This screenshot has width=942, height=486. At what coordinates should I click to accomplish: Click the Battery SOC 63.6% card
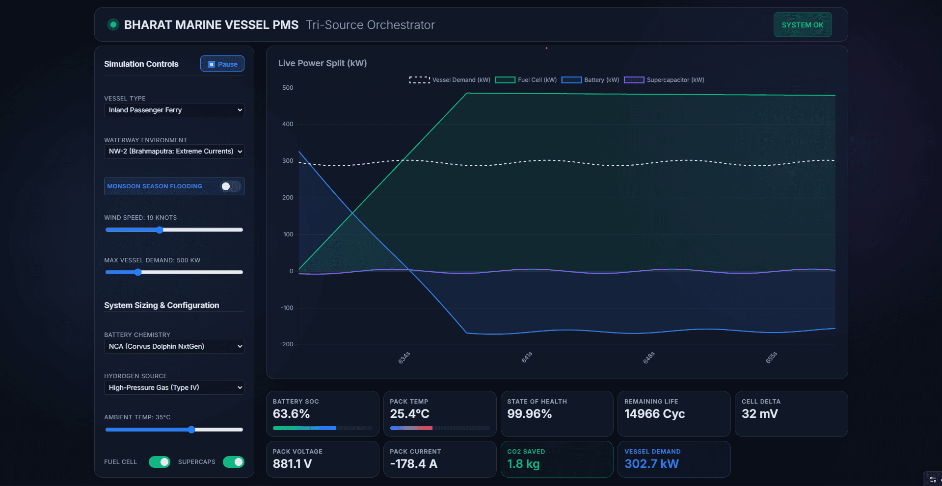tap(323, 414)
